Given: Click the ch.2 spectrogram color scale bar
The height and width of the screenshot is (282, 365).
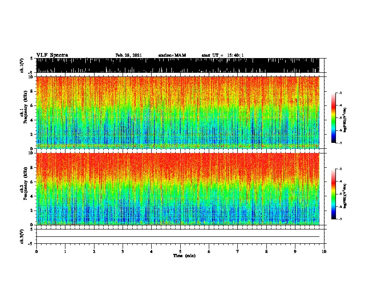Looking at the screenshot, I should [x=333, y=194].
